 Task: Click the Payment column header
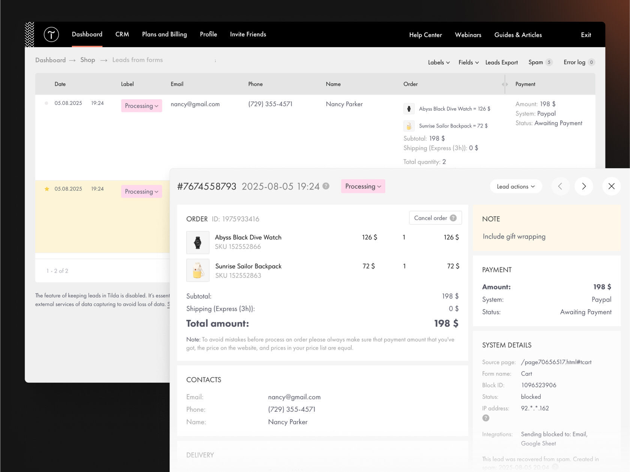(525, 84)
